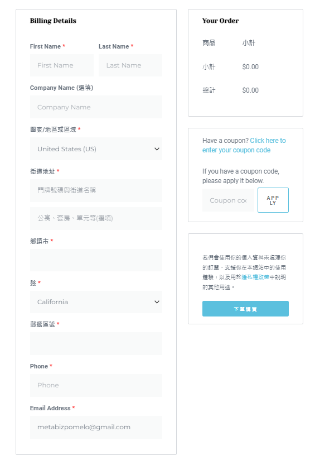This screenshot has height=470, width=315.
Task: Open the United States (US) country dropdown
Action: pyautogui.click(x=96, y=149)
